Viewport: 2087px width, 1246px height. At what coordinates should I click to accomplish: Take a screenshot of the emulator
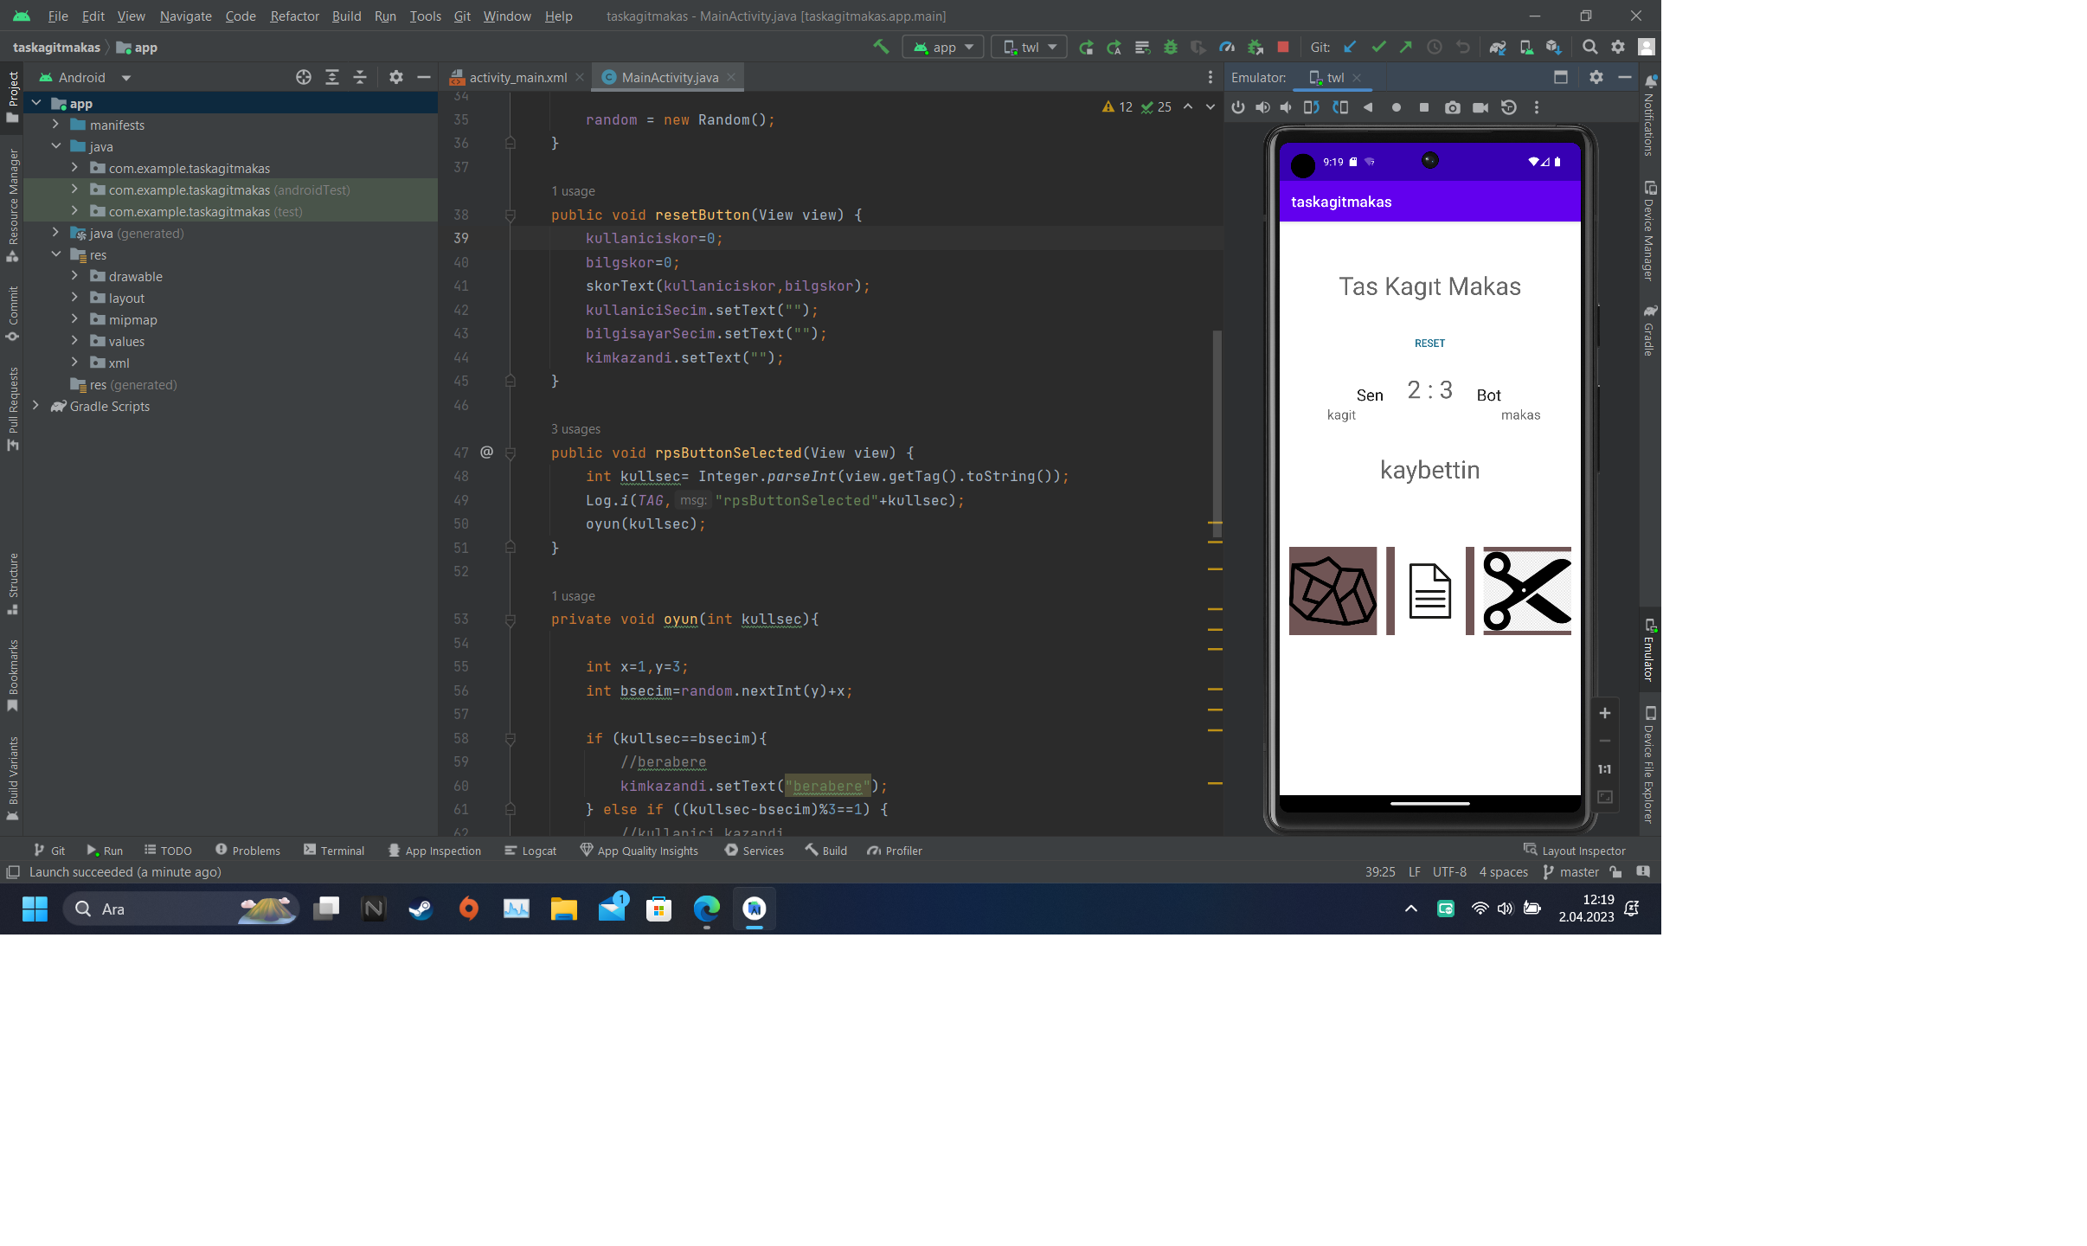[x=1454, y=107]
